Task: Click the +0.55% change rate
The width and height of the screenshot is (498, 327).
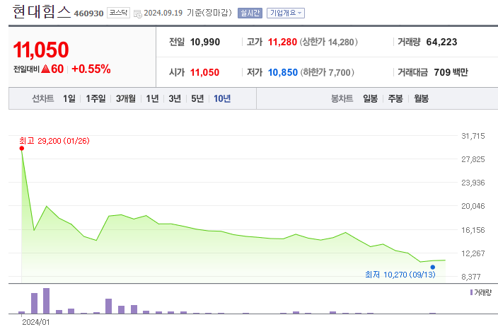Action: [91, 69]
